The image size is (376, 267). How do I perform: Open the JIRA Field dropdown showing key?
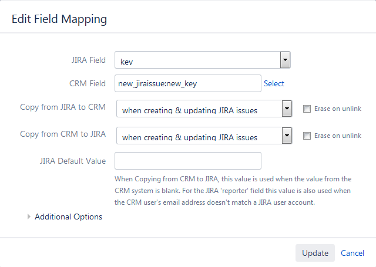pyautogui.click(x=197, y=60)
